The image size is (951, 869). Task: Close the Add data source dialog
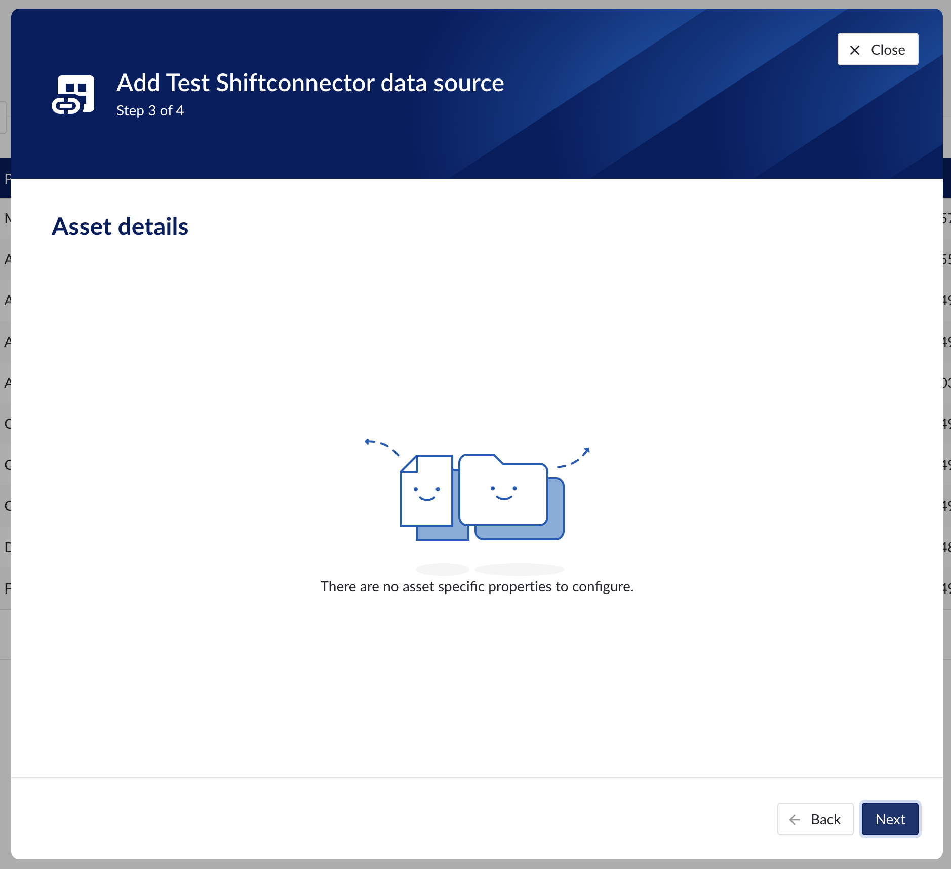coord(878,50)
